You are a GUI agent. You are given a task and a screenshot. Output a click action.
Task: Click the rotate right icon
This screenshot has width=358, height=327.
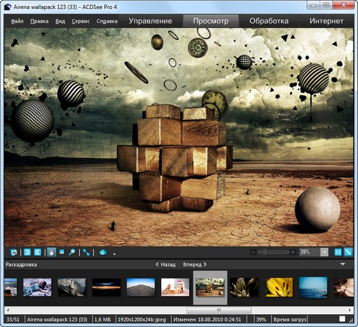tap(38, 252)
